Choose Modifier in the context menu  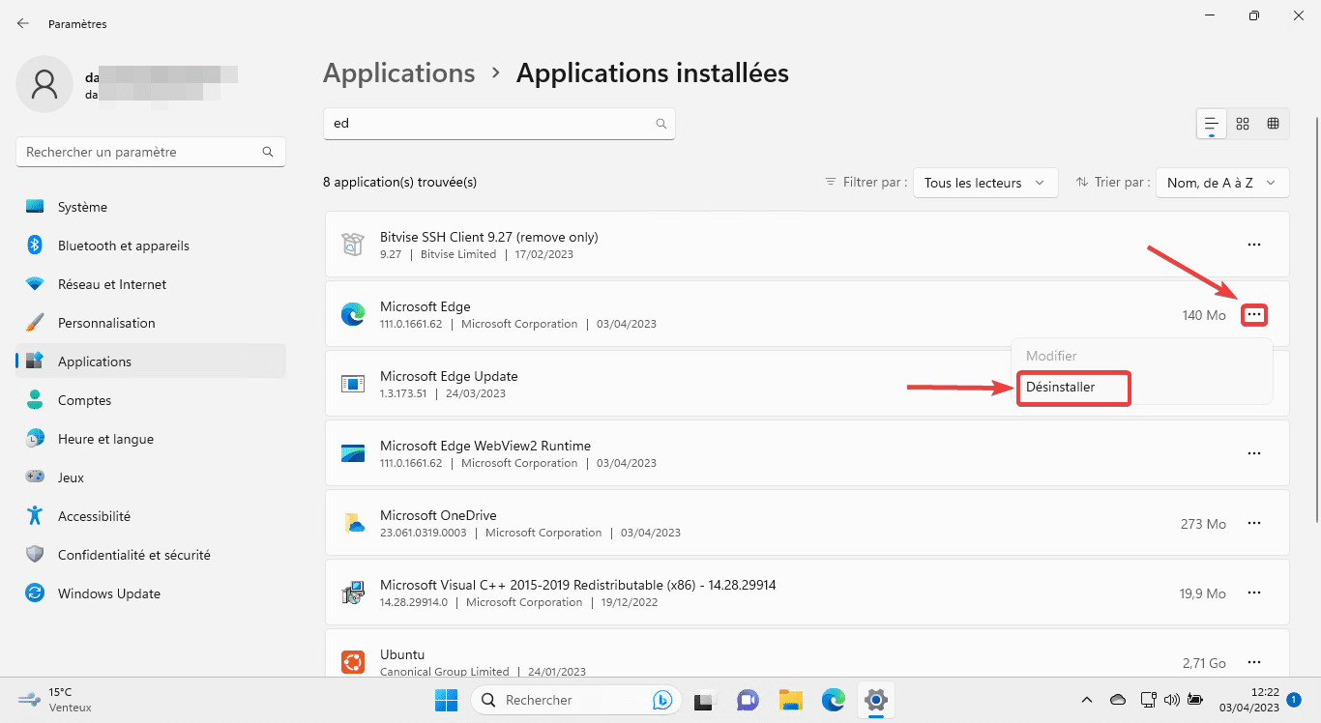[1051, 356]
